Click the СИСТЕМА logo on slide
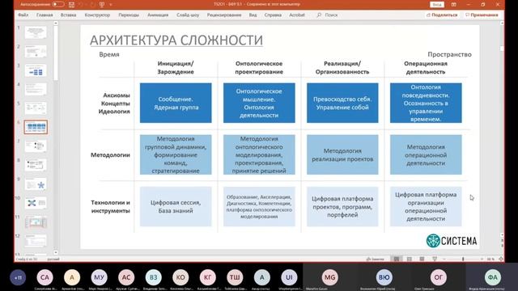 tap(452, 241)
